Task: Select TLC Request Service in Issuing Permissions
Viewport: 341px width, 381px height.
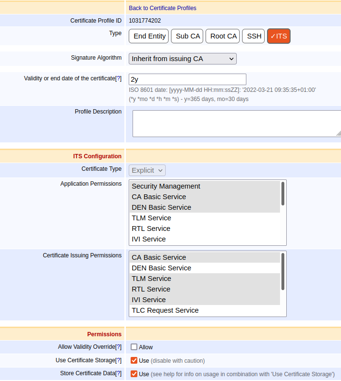Action: [165, 310]
